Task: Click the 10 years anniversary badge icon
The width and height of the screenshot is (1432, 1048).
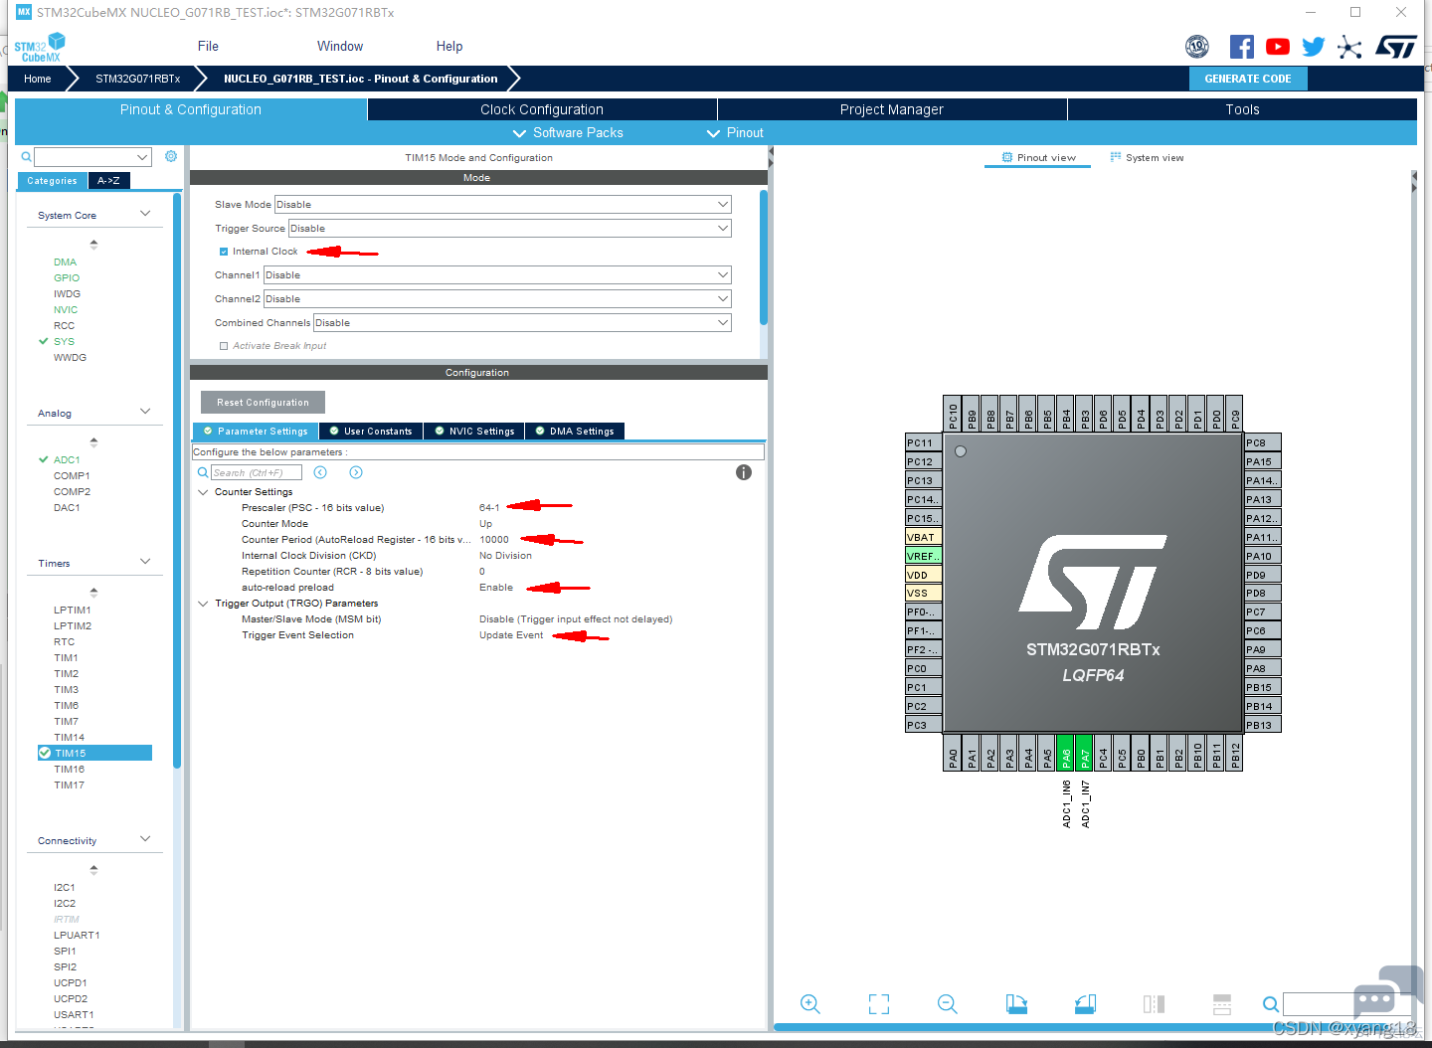Action: tap(1197, 47)
